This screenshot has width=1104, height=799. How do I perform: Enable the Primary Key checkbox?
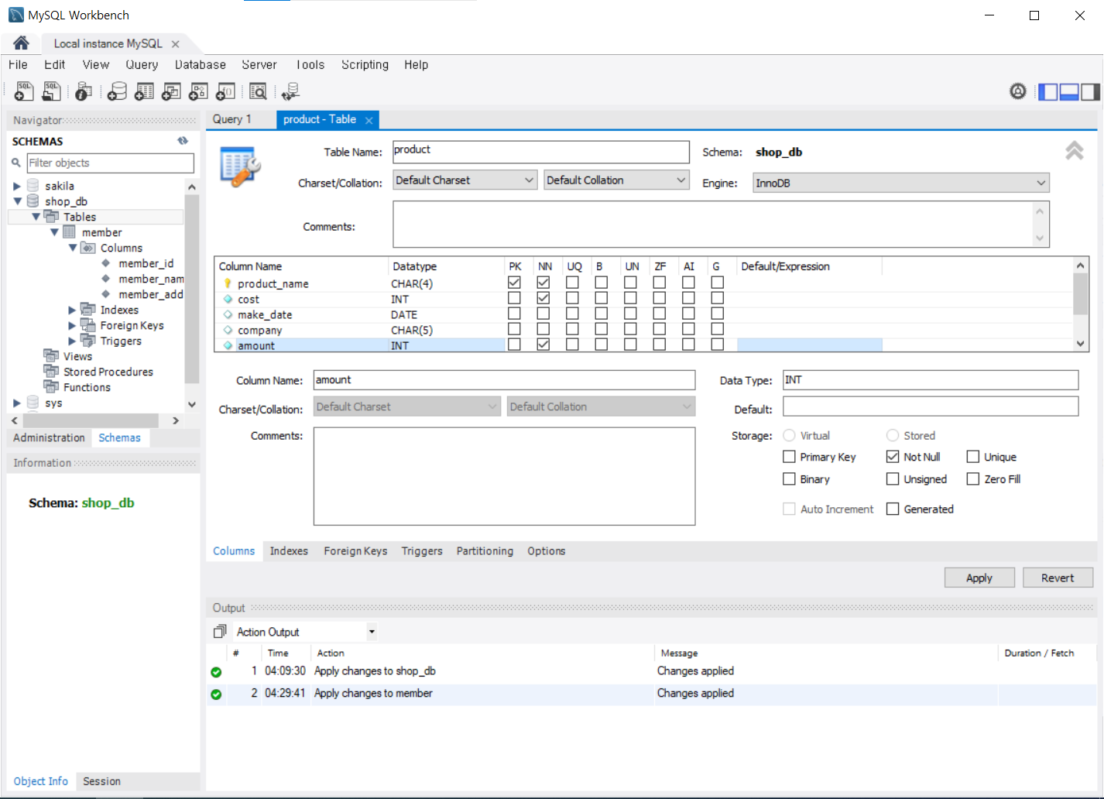789,457
